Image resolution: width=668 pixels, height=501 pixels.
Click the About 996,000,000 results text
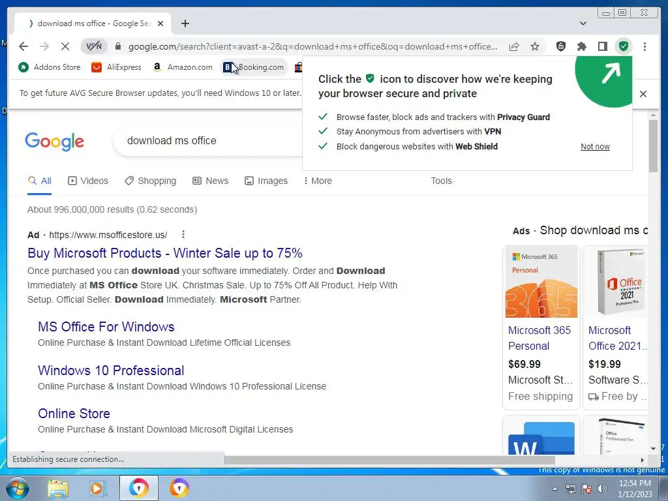112,209
